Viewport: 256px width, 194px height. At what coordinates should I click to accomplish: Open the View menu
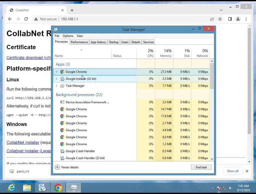coord(80,36)
